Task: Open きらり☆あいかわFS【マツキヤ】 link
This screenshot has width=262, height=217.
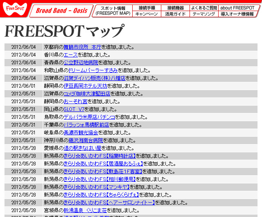Action: [97, 187]
